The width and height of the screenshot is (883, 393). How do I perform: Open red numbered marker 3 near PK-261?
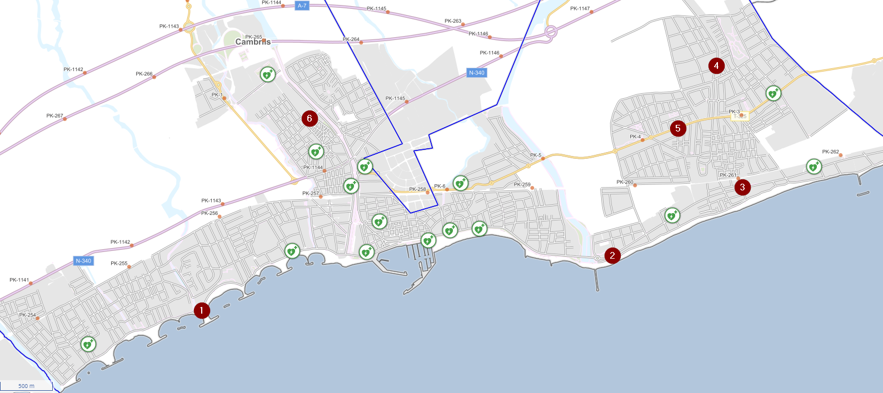(x=742, y=187)
